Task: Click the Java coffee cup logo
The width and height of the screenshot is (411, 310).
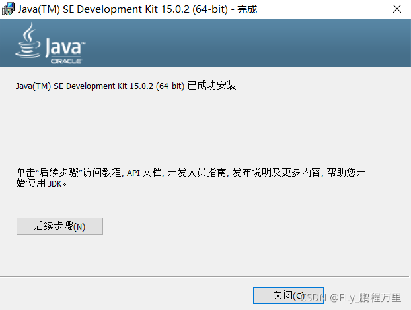Action: (28, 40)
